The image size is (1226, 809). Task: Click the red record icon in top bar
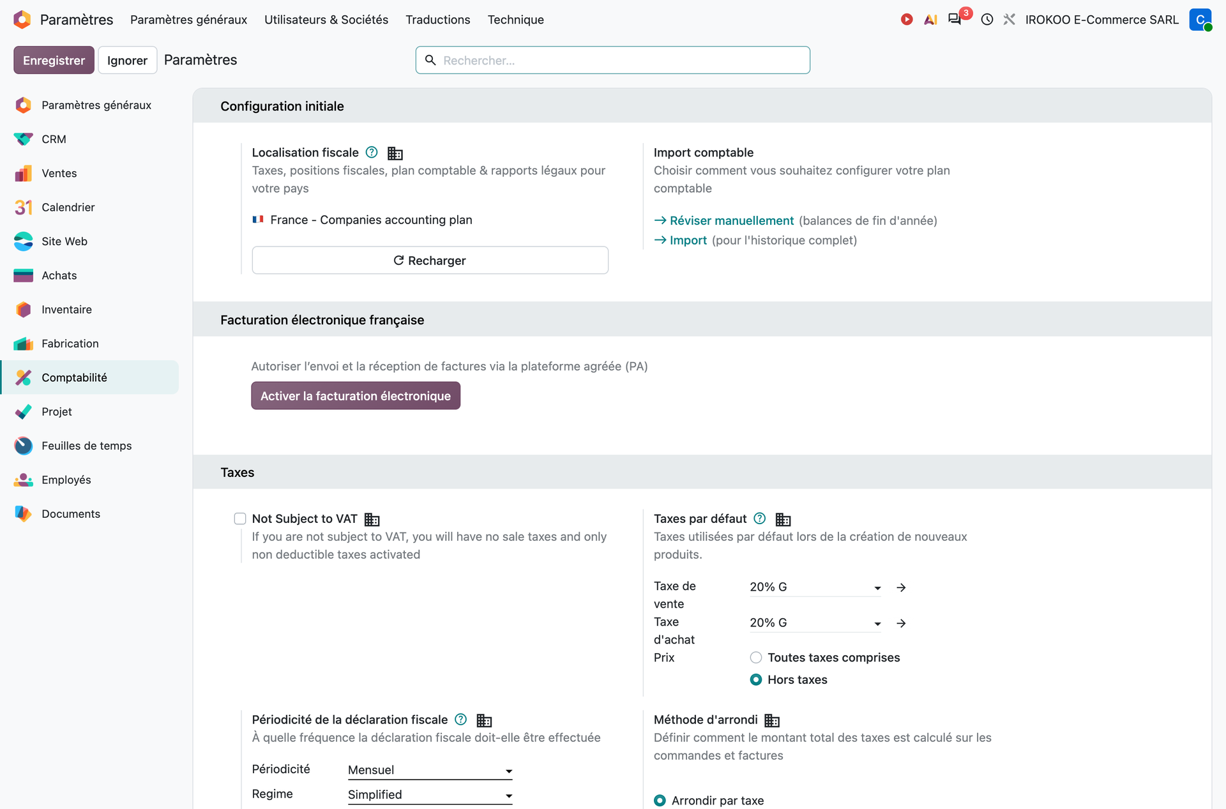[x=906, y=20]
